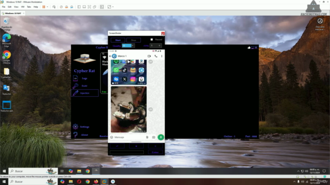Click the attachment paperclip icon
Screen dimensions: 330x185
(147, 137)
